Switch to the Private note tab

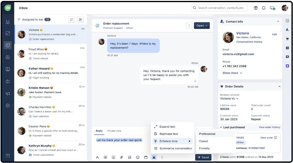114,131
